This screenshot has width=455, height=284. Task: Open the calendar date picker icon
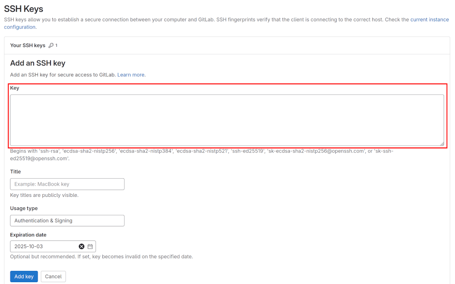click(x=90, y=246)
